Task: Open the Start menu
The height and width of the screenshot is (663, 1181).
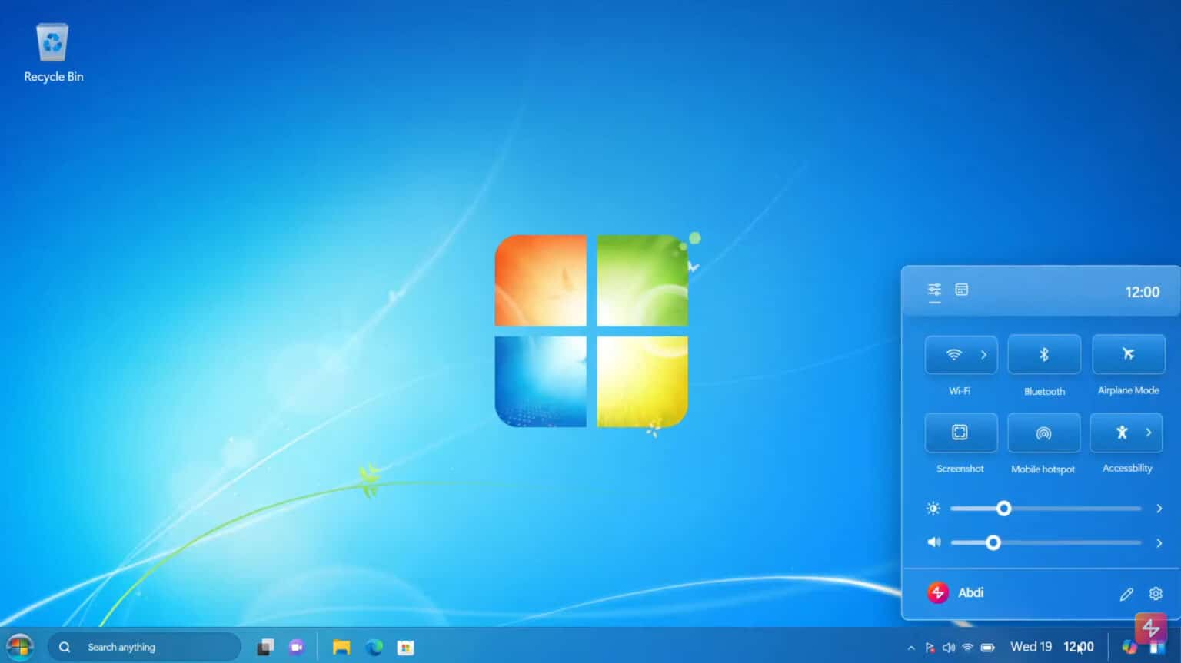Action: [x=19, y=646]
